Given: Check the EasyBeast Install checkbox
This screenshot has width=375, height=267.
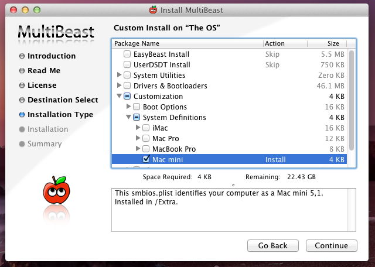Looking at the screenshot, I should tap(127, 54).
